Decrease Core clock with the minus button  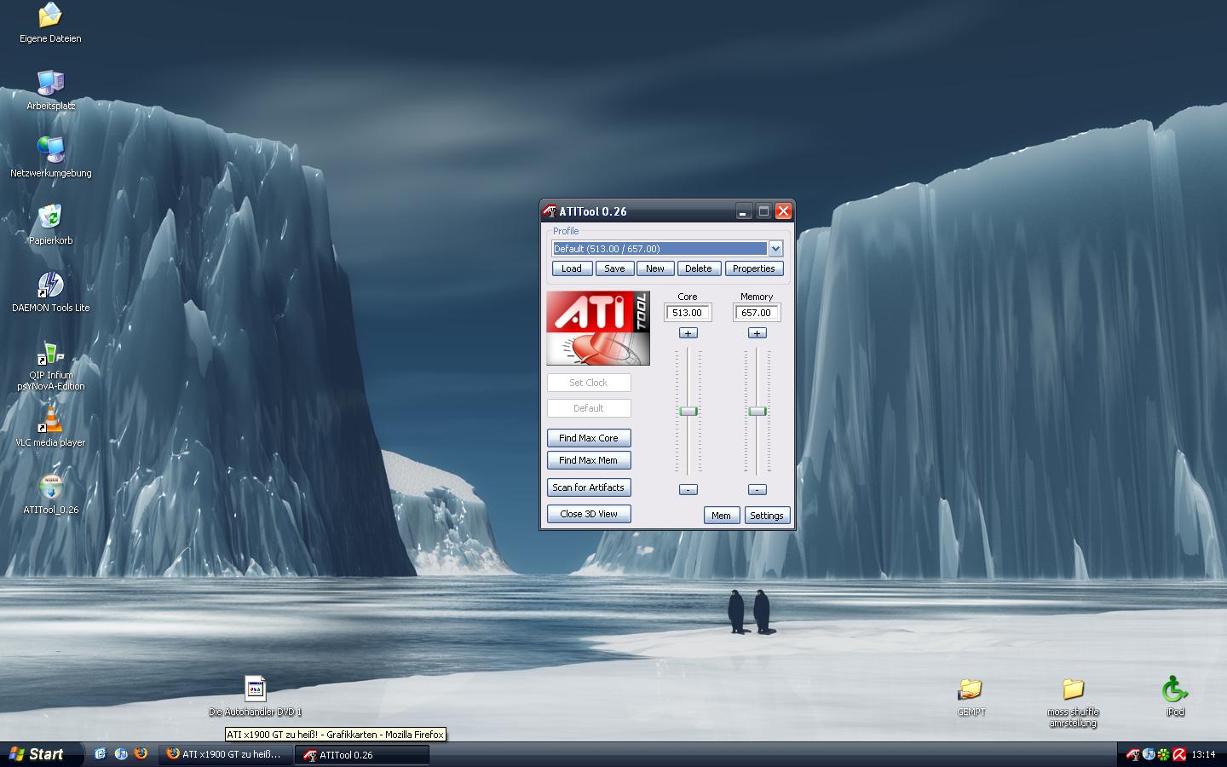(x=688, y=489)
